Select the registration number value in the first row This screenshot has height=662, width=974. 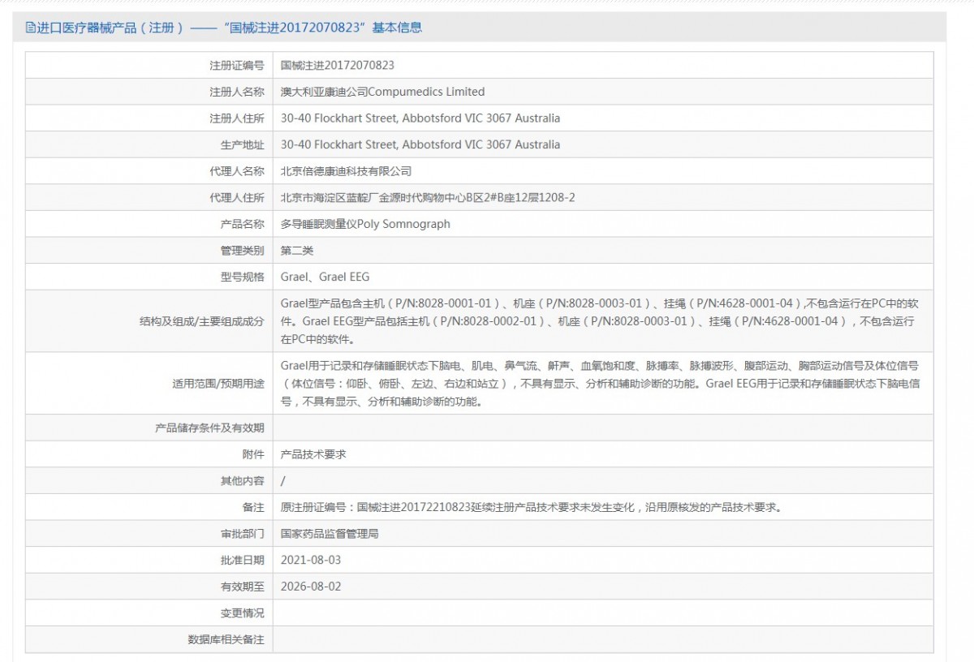point(338,65)
